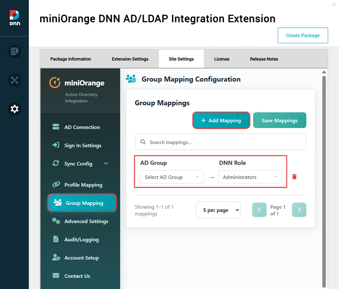Open the Manage tools icon in DNN sidebar
Screen dimensions: 339x289
pyautogui.click(x=14, y=80)
